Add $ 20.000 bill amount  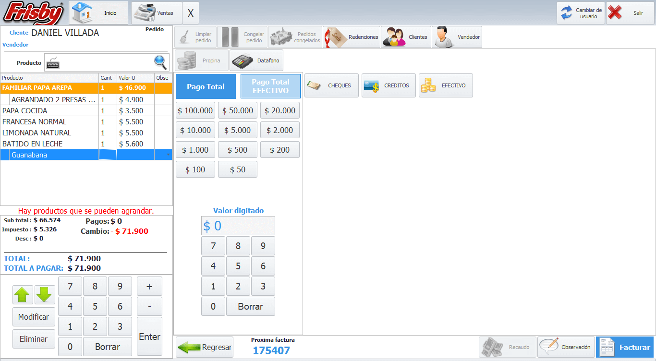[x=280, y=110]
